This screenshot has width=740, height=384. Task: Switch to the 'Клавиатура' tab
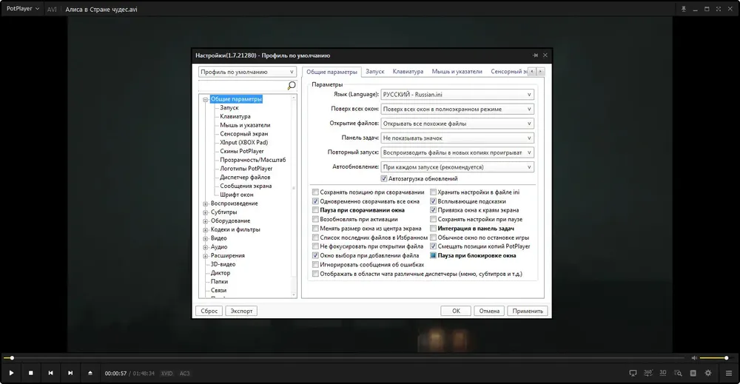(x=408, y=72)
